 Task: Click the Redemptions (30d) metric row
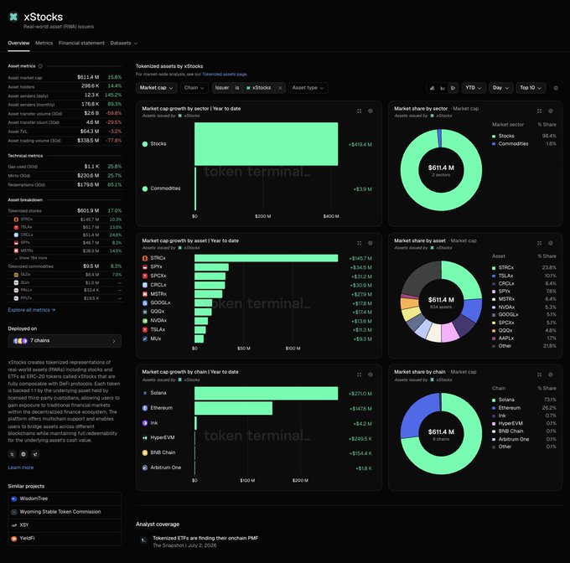coord(65,185)
